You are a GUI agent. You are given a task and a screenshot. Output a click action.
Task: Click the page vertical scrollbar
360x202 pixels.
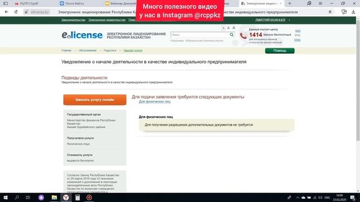358,80
